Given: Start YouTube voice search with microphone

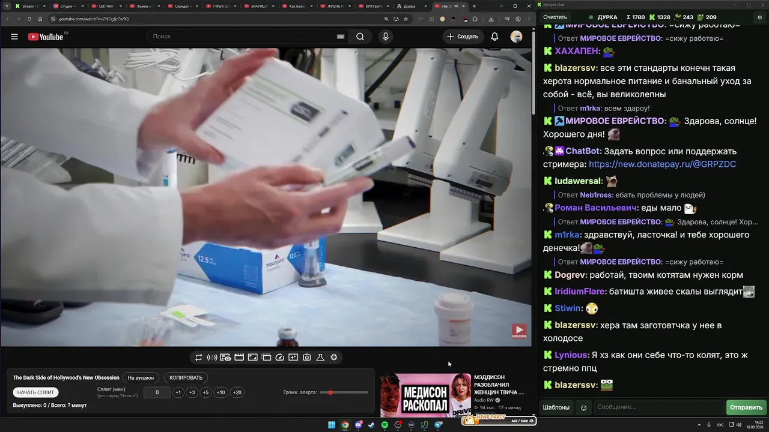Looking at the screenshot, I should (x=386, y=37).
